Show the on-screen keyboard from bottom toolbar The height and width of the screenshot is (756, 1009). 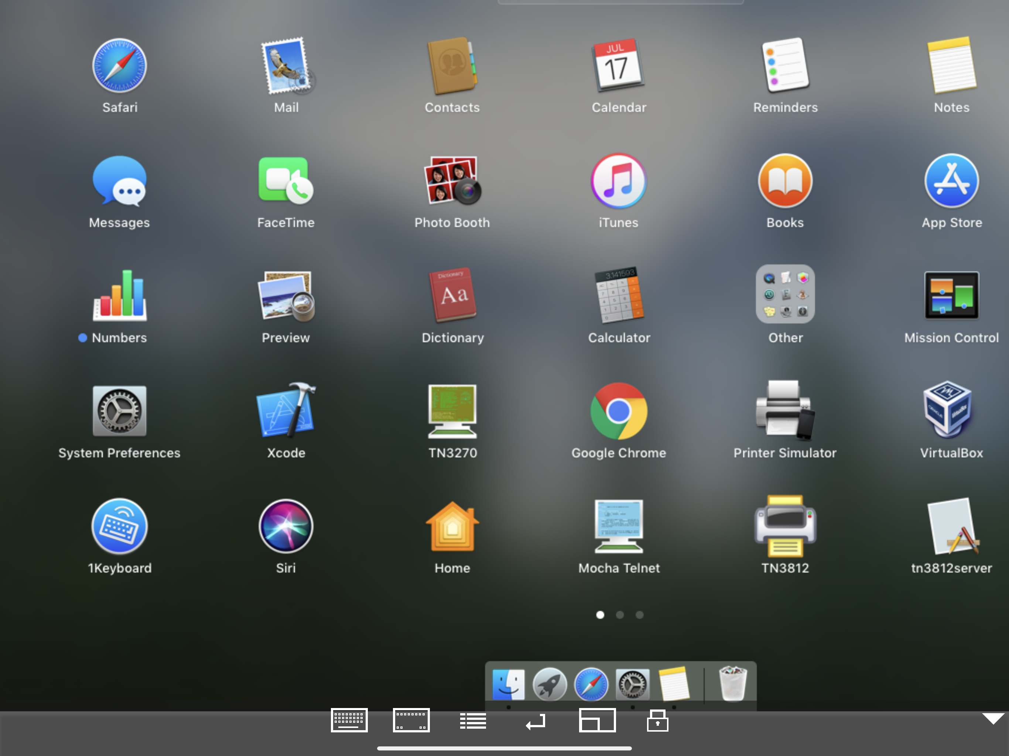349,720
